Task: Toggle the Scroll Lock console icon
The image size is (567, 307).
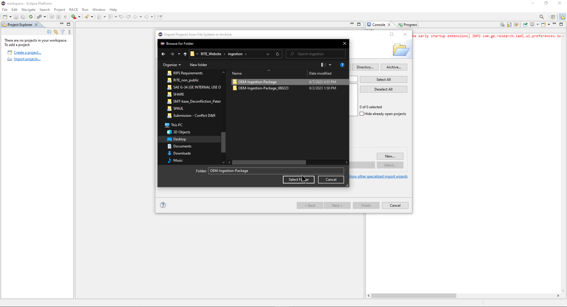Action: coord(509,24)
